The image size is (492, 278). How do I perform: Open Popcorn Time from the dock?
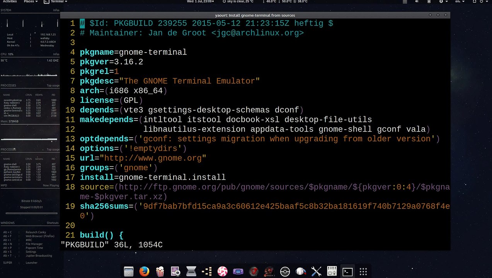(x=160, y=271)
